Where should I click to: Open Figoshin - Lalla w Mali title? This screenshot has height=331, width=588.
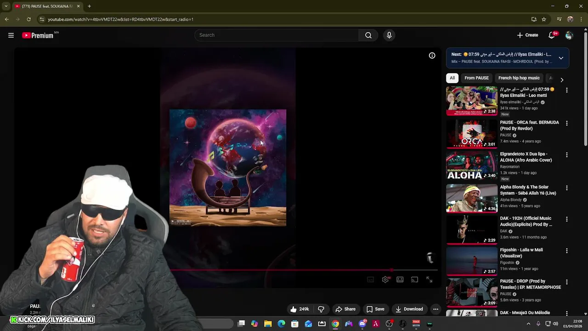pyautogui.click(x=521, y=253)
